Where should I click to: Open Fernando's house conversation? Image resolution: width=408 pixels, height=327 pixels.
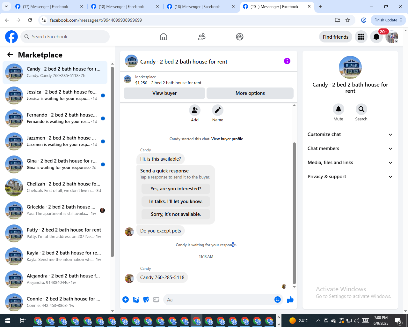click(55, 118)
